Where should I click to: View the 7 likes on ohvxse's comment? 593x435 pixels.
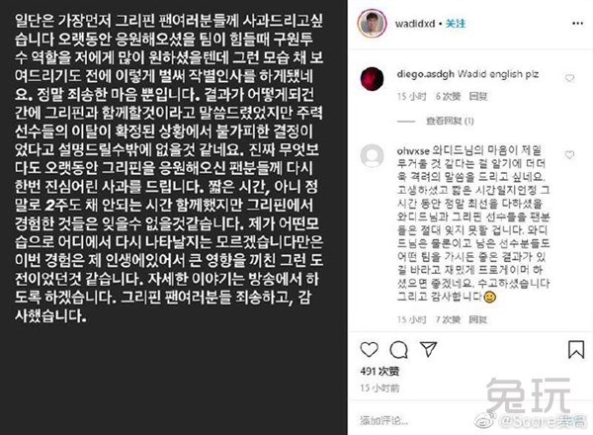point(448,320)
